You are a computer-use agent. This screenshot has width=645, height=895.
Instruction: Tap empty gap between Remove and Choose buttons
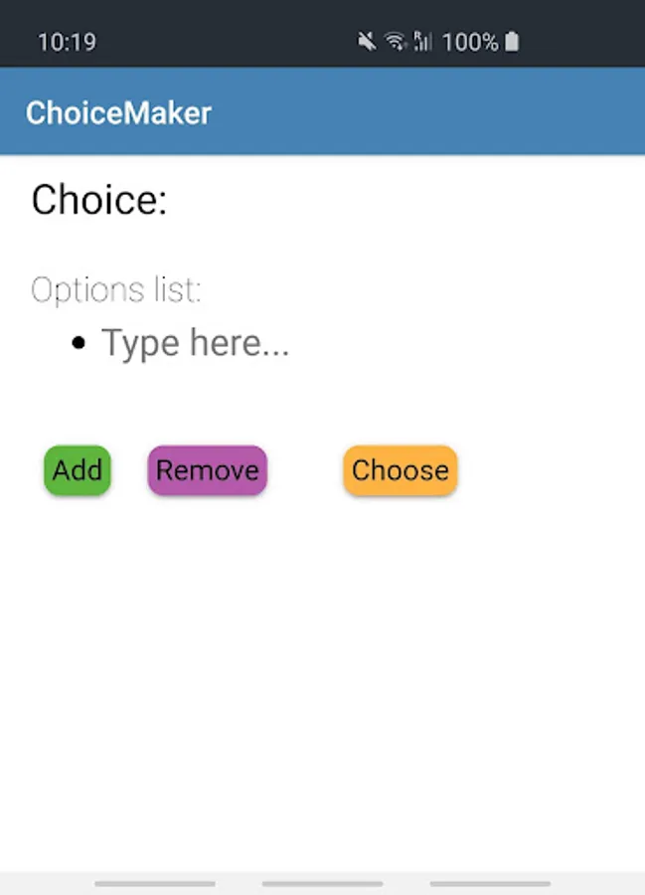(x=305, y=470)
